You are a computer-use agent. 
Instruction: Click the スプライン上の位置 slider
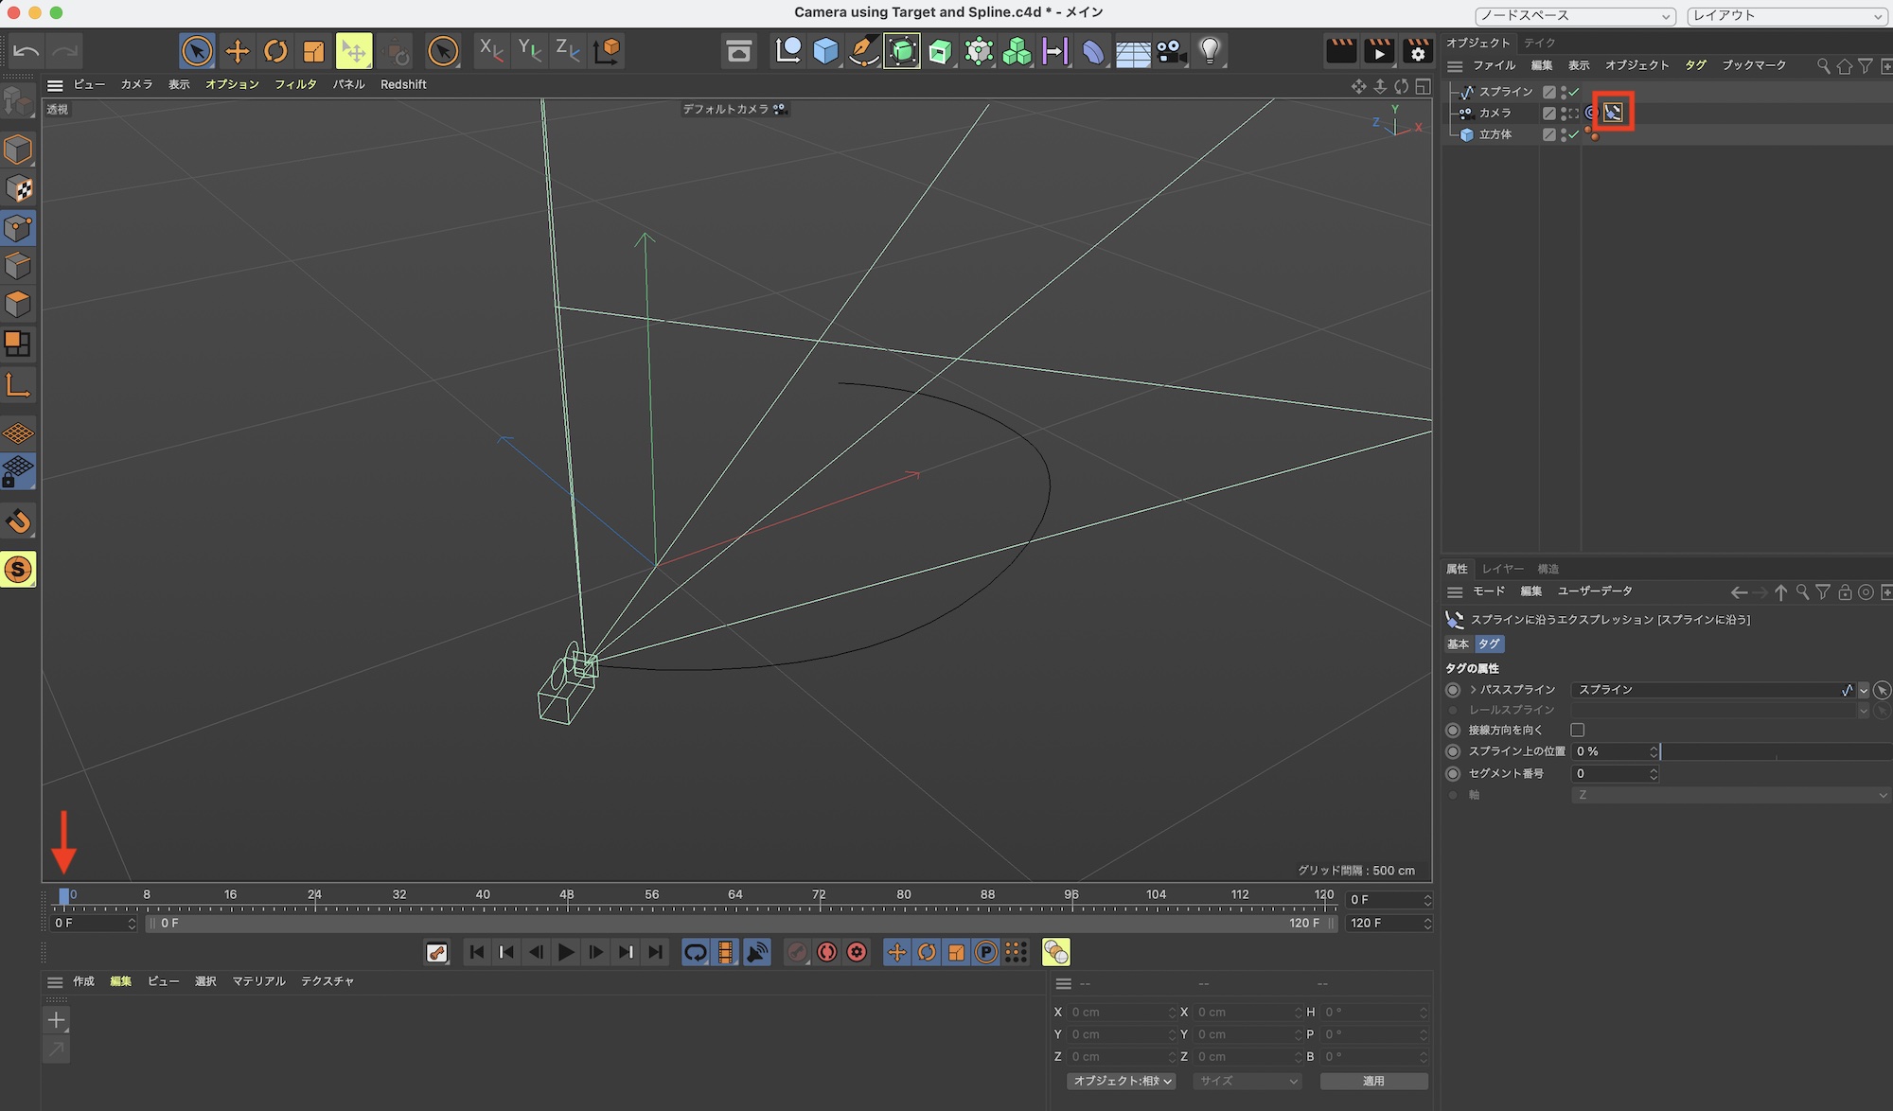1775,751
